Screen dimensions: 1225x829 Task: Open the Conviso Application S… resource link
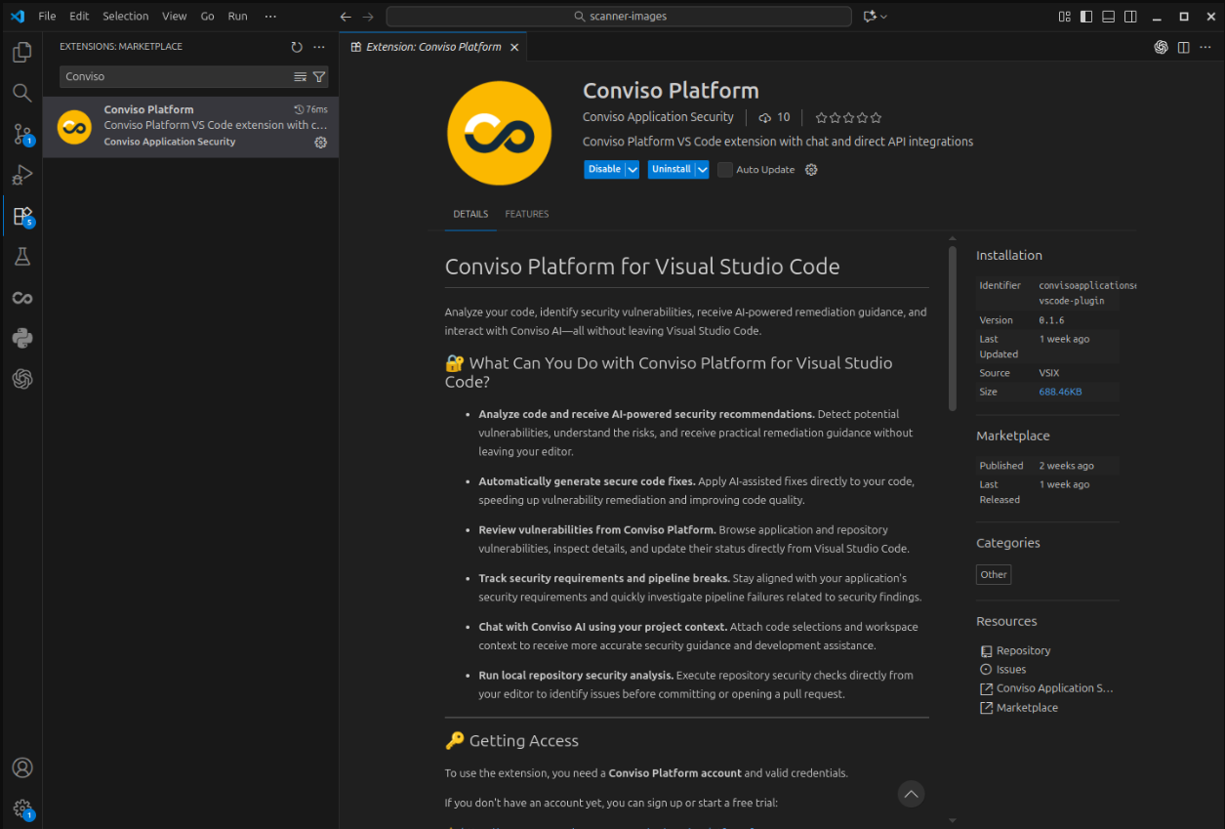pyautogui.click(x=1054, y=688)
